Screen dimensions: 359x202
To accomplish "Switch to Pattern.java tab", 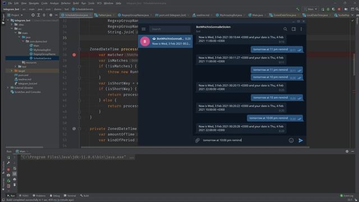I will point(104,15).
